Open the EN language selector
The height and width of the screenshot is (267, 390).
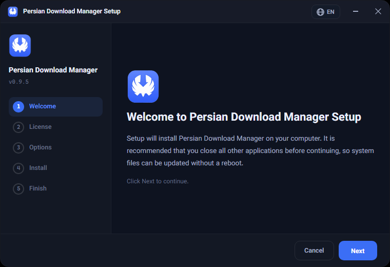[x=325, y=12]
